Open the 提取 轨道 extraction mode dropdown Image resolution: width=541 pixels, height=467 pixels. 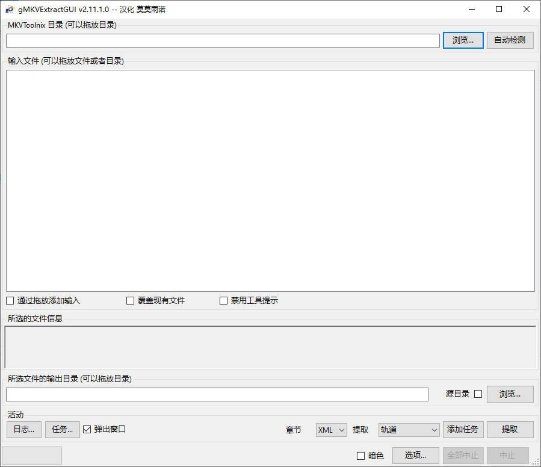click(x=409, y=430)
